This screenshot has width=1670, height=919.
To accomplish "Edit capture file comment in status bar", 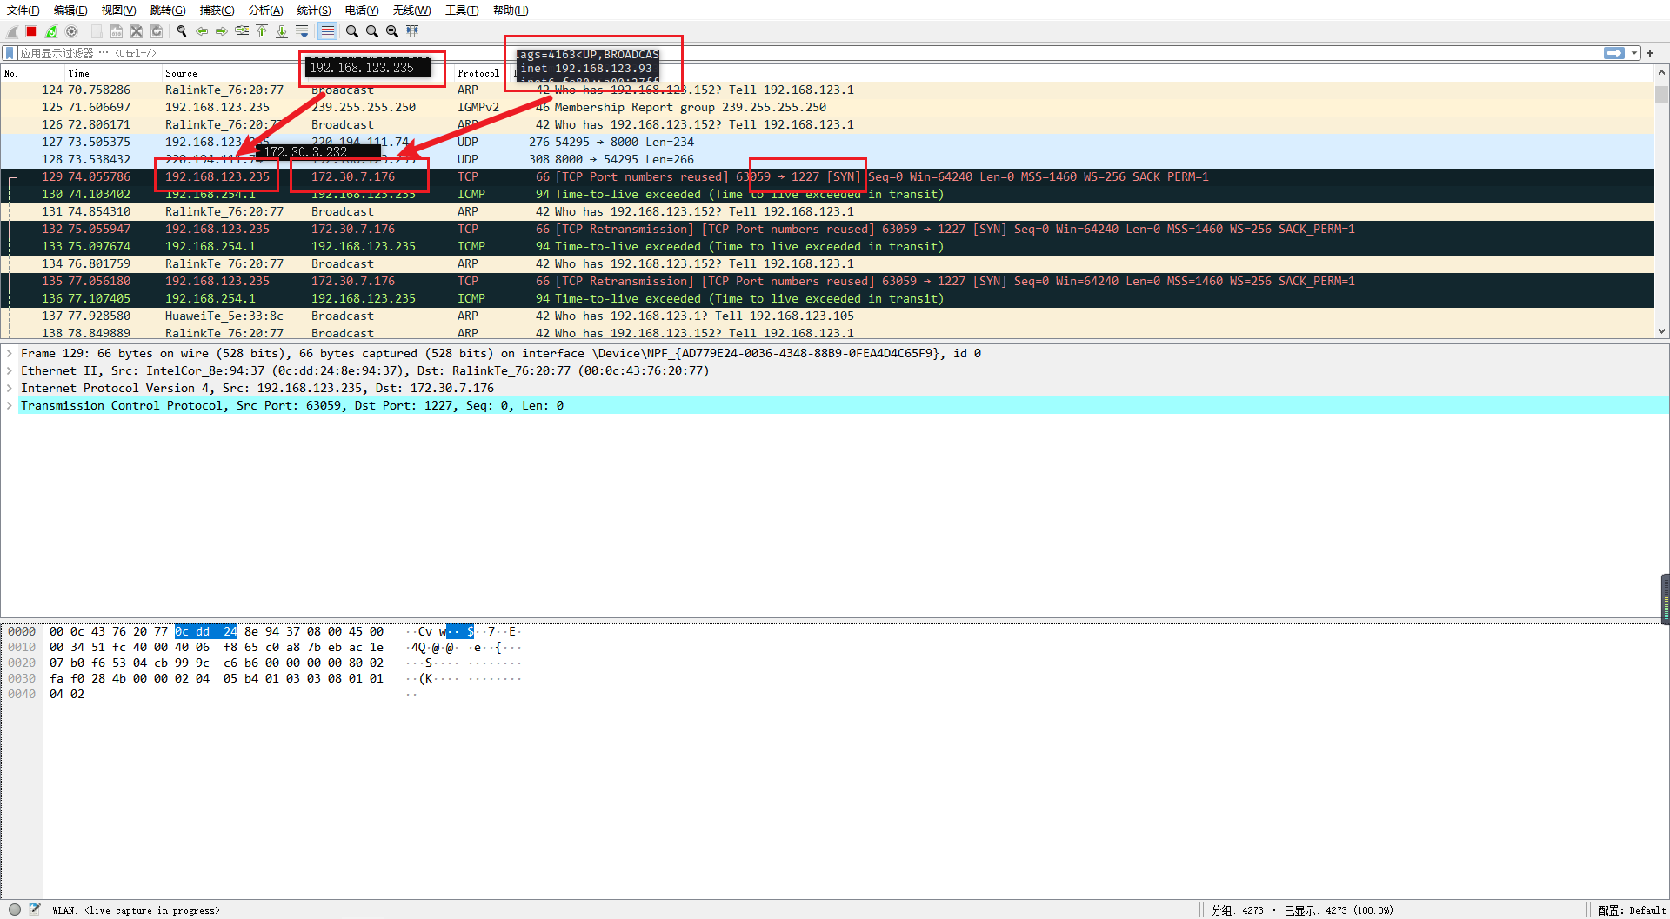I will (x=35, y=909).
